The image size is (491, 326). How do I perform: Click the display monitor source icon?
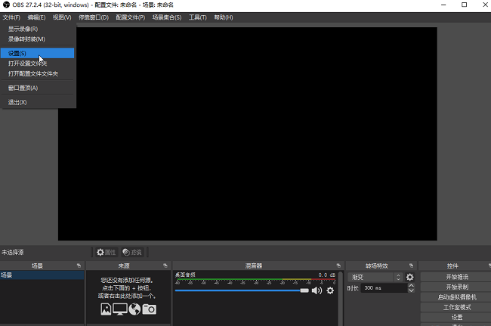(x=120, y=309)
